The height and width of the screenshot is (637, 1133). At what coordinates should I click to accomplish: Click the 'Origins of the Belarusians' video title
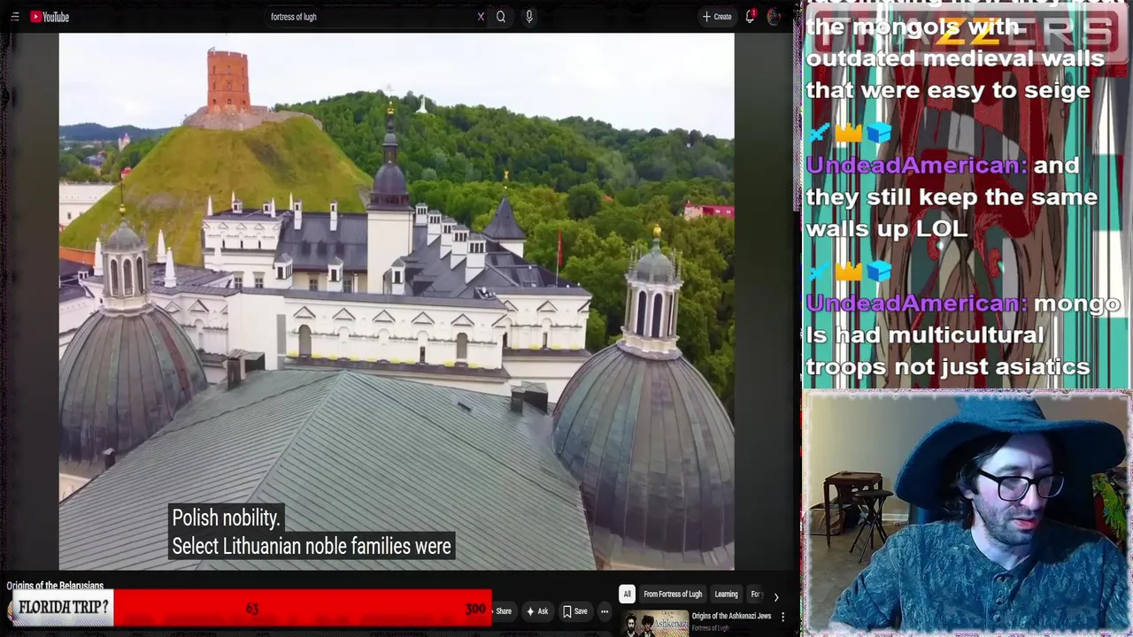point(55,586)
